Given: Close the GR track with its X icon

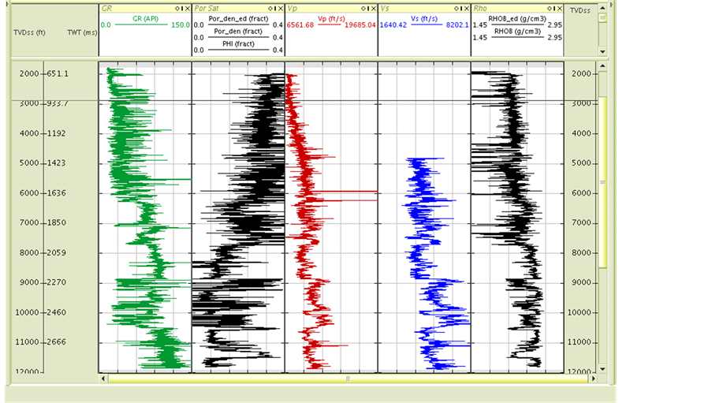Looking at the screenshot, I should [187, 8].
